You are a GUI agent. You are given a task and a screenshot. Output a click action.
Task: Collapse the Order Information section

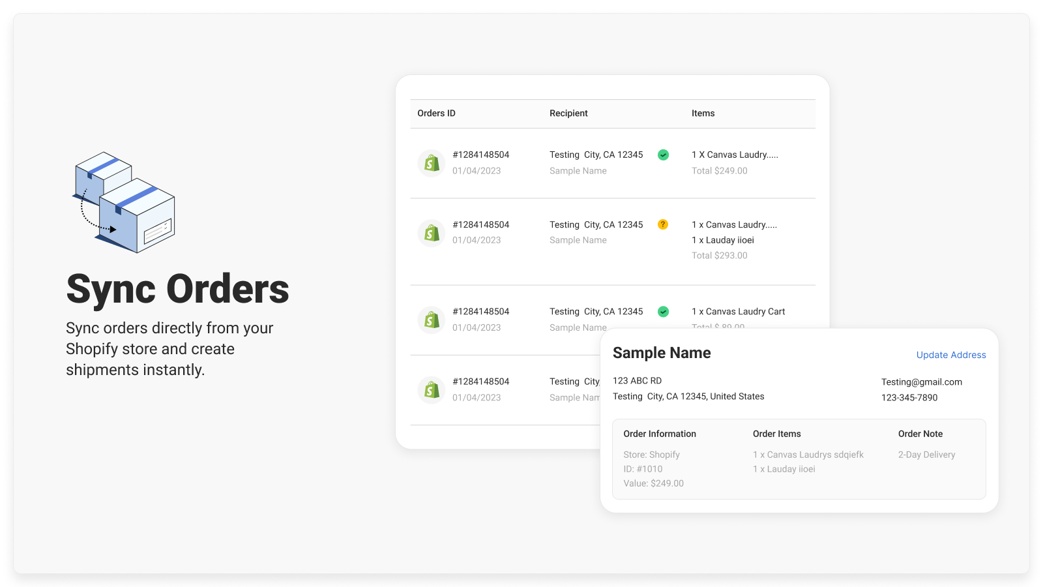[660, 434]
